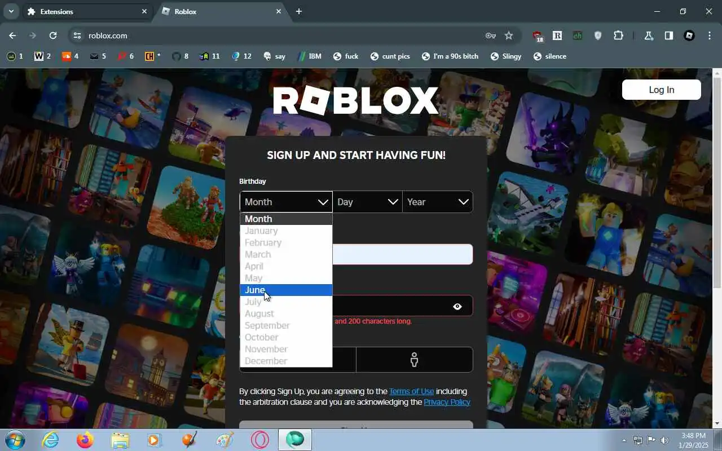Open the SoundCloud bookmark labeled 4

[71, 56]
